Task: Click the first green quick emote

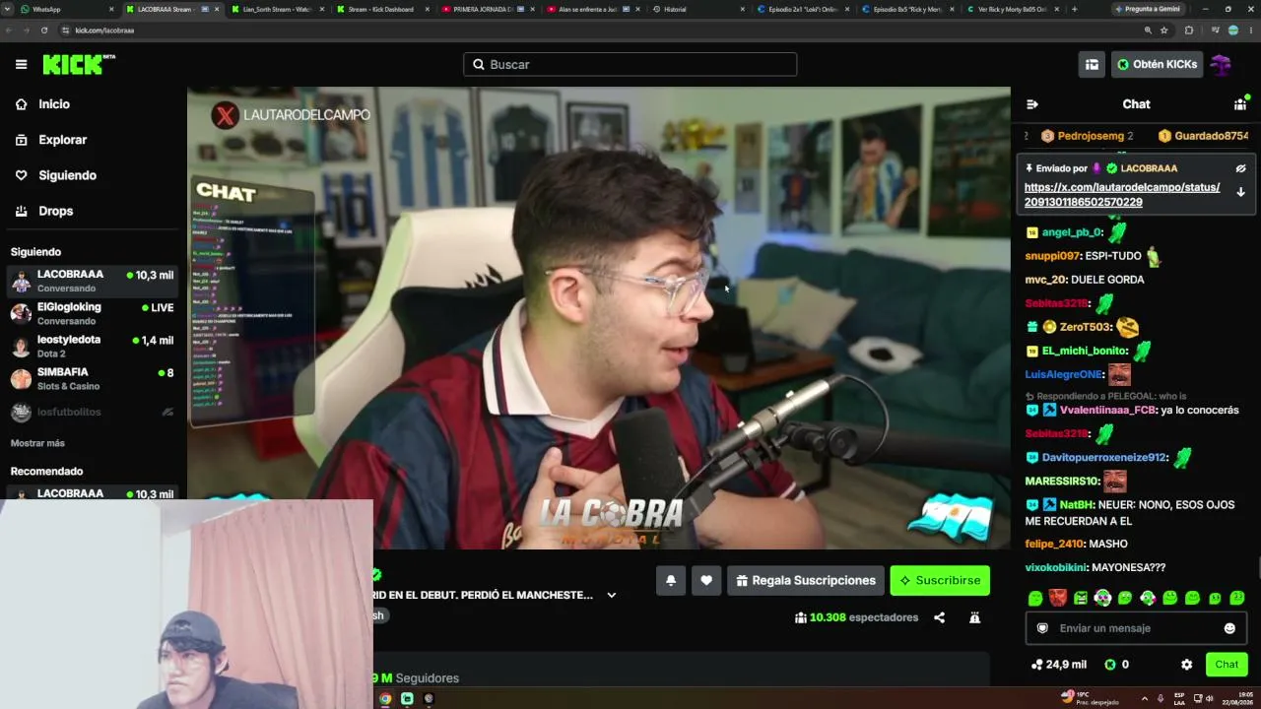Action: coord(1035,598)
